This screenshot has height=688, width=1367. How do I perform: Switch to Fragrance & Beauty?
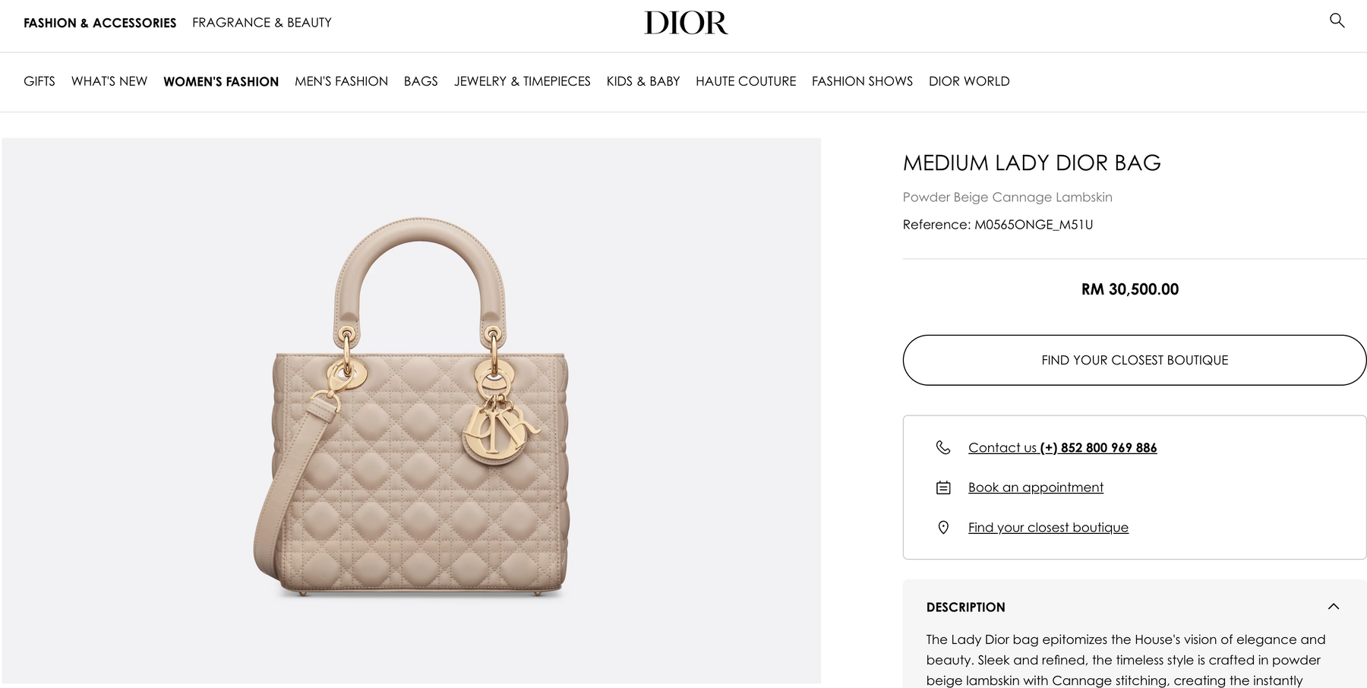[262, 23]
